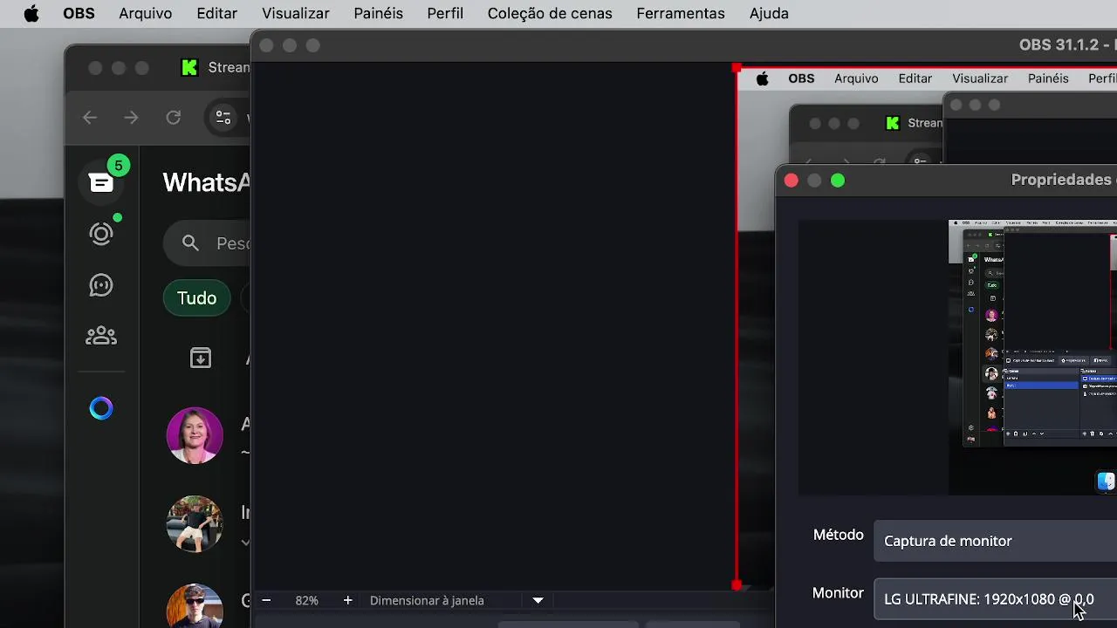Viewport: 1117px width, 628px height.
Task: Select the Tudo chat filter
Action: point(196,298)
